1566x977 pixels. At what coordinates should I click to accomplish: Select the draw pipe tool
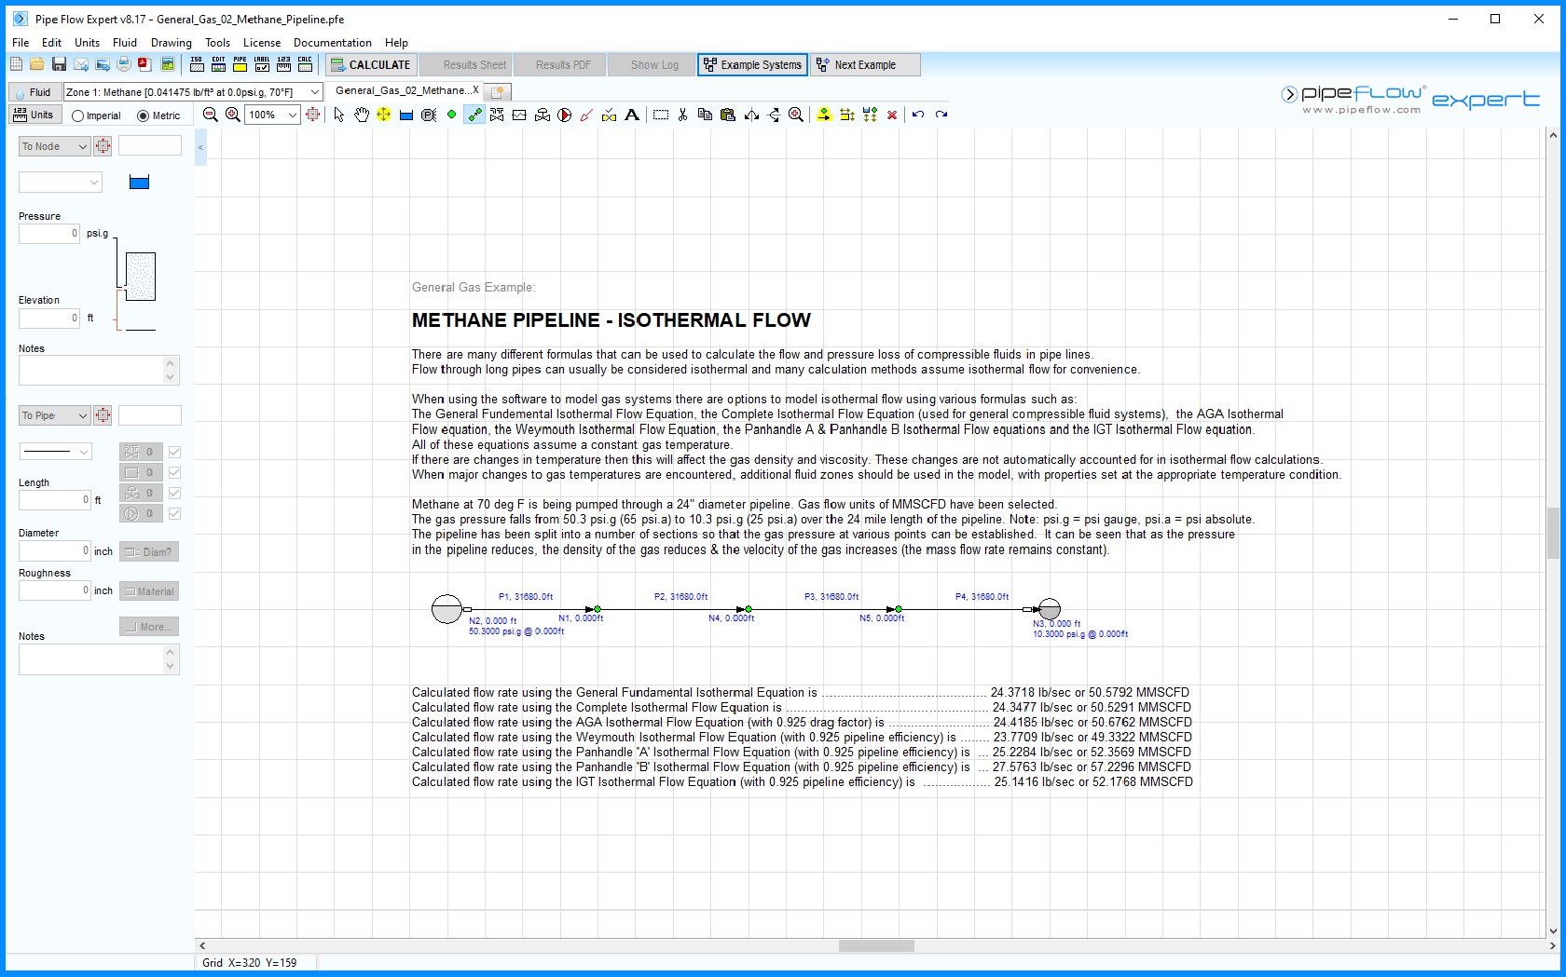click(x=474, y=115)
